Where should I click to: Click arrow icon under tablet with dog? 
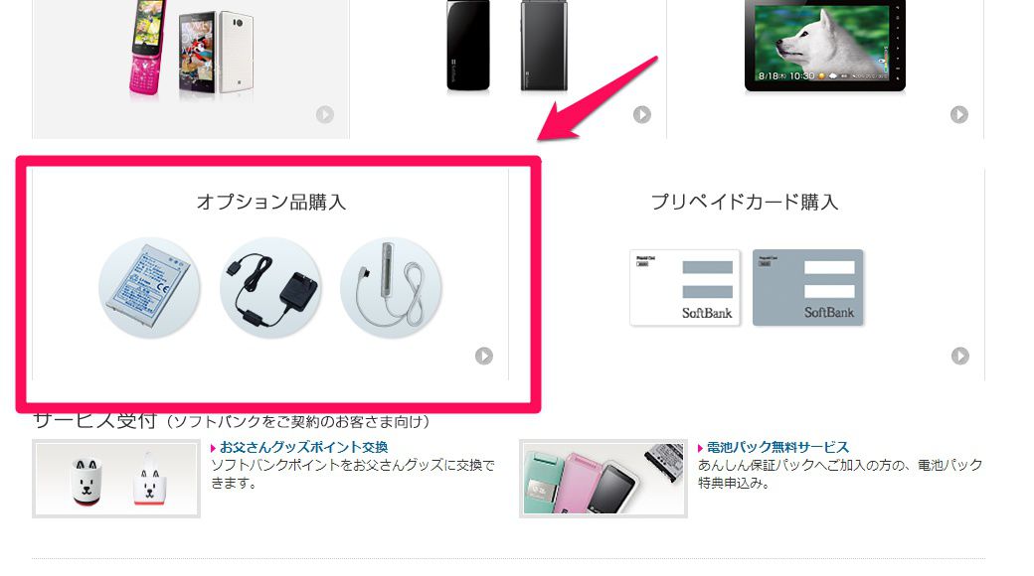(958, 114)
